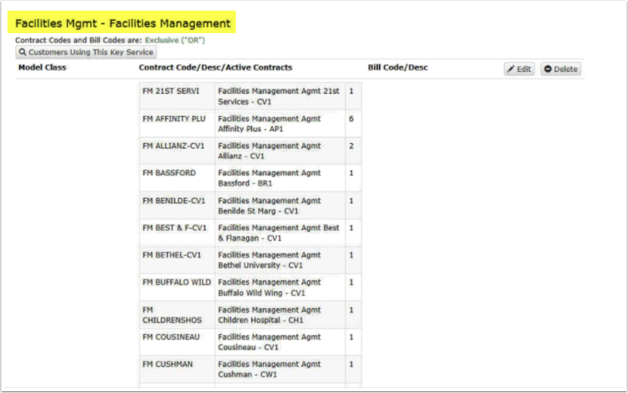Select contract code FM BETHEL-CV1

pyautogui.click(x=172, y=255)
